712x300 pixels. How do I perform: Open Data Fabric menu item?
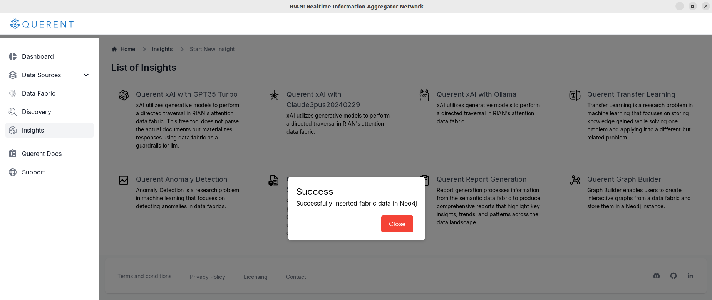49,93
